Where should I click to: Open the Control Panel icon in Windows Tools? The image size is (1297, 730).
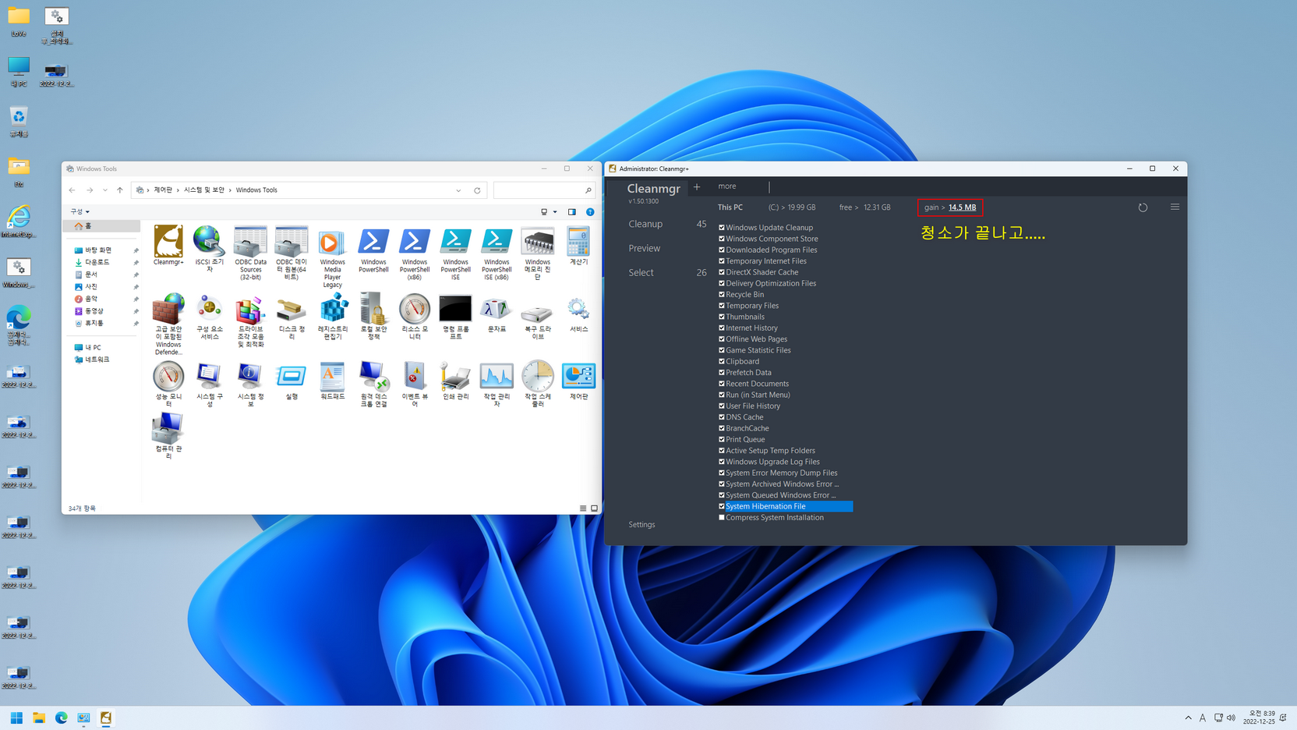point(578,381)
